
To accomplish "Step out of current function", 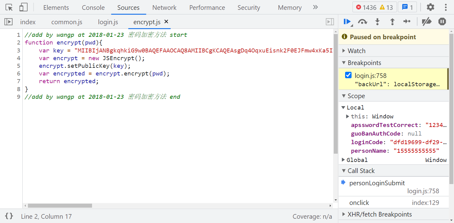I will pyautogui.click(x=392, y=21).
